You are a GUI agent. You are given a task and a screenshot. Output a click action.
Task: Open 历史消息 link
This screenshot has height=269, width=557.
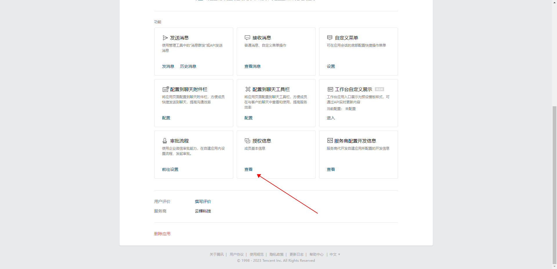(188, 66)
